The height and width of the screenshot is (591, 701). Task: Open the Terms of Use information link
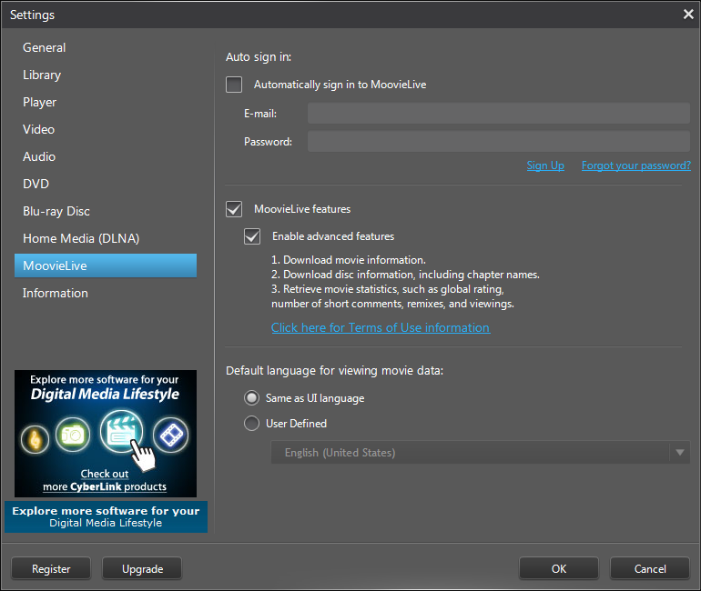tap(381, 327)
